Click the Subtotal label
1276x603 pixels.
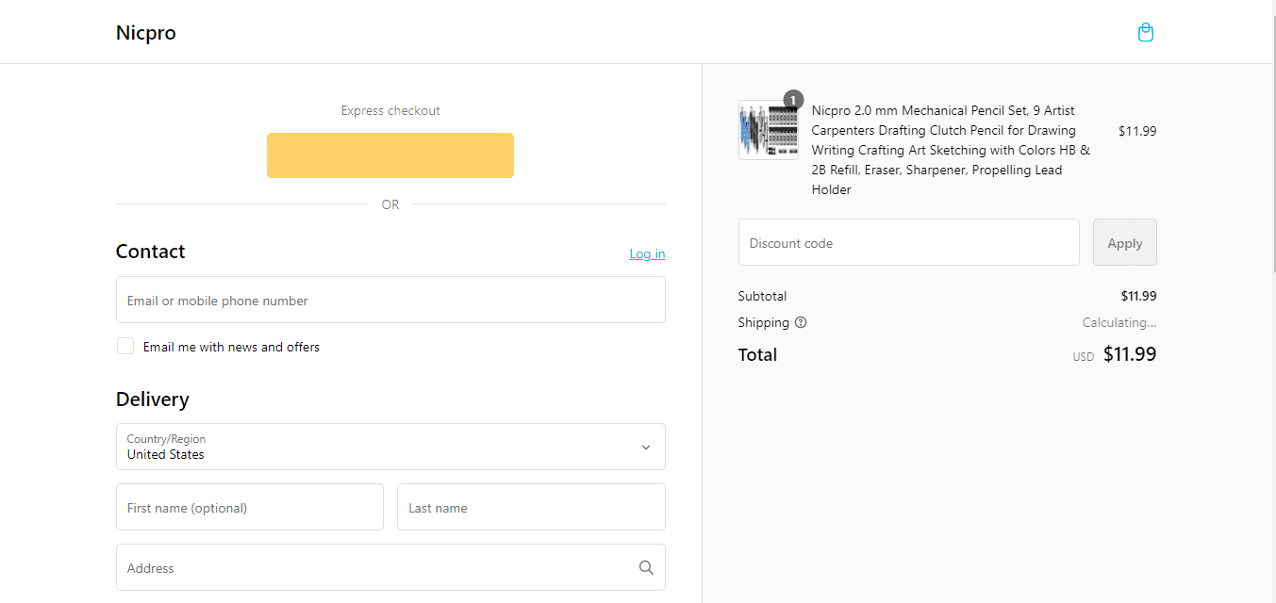[762, 296]
